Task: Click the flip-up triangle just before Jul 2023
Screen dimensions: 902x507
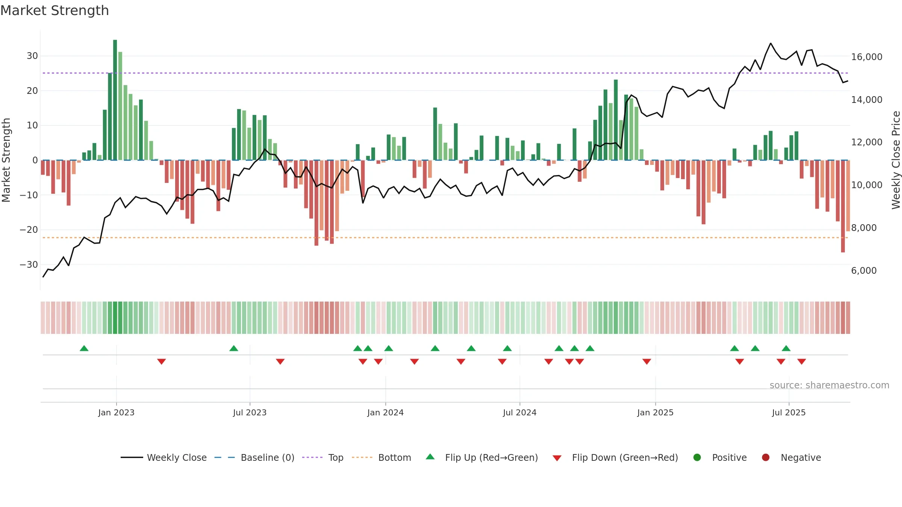Action: click(x=234, y=348)
